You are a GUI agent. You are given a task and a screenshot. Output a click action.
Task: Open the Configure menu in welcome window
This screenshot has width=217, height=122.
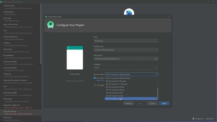(198, 119)
